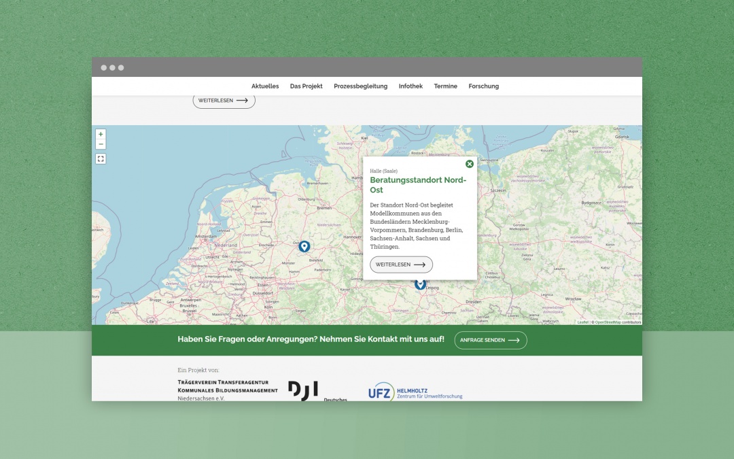Click the map marker near Leipzig
734x459 pixels.
(x=421, y=284)
